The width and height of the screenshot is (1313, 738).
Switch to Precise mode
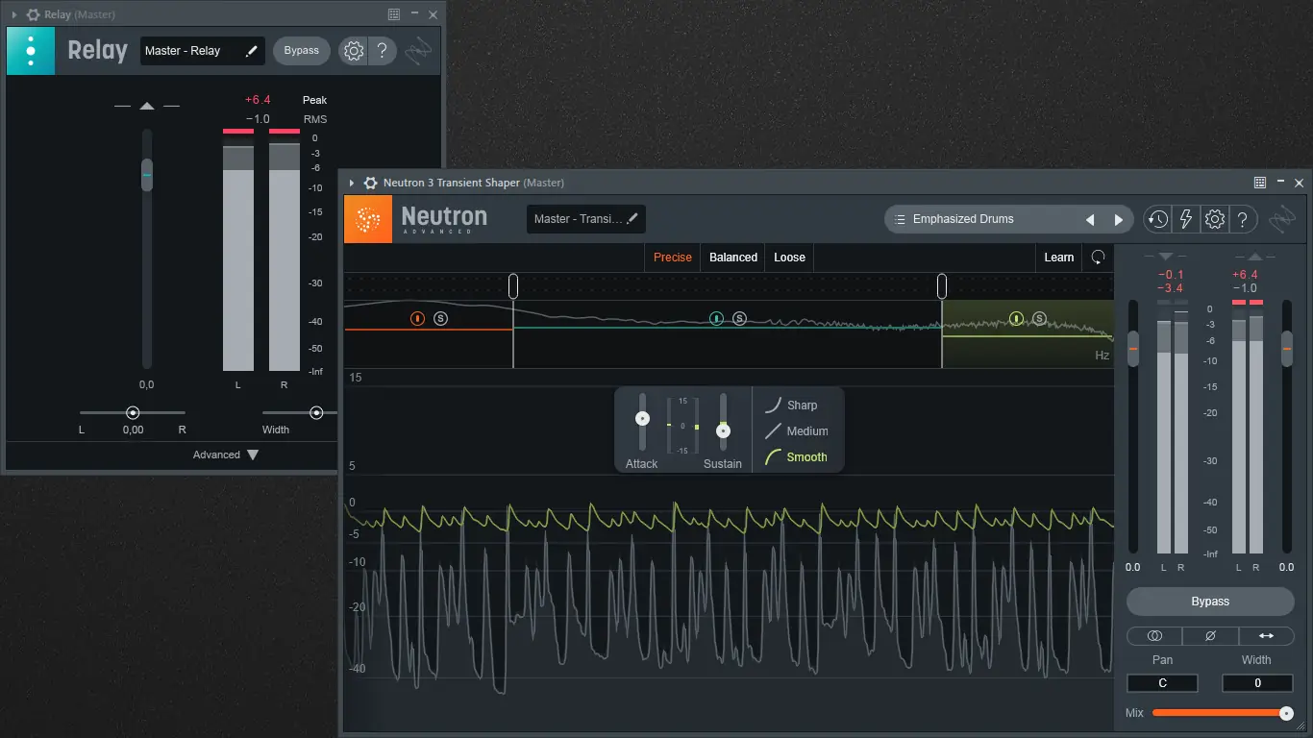tap(673, 258)
